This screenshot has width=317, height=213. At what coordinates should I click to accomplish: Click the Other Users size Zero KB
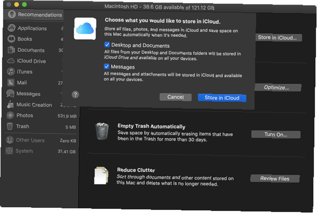click(x=68, y=141)
